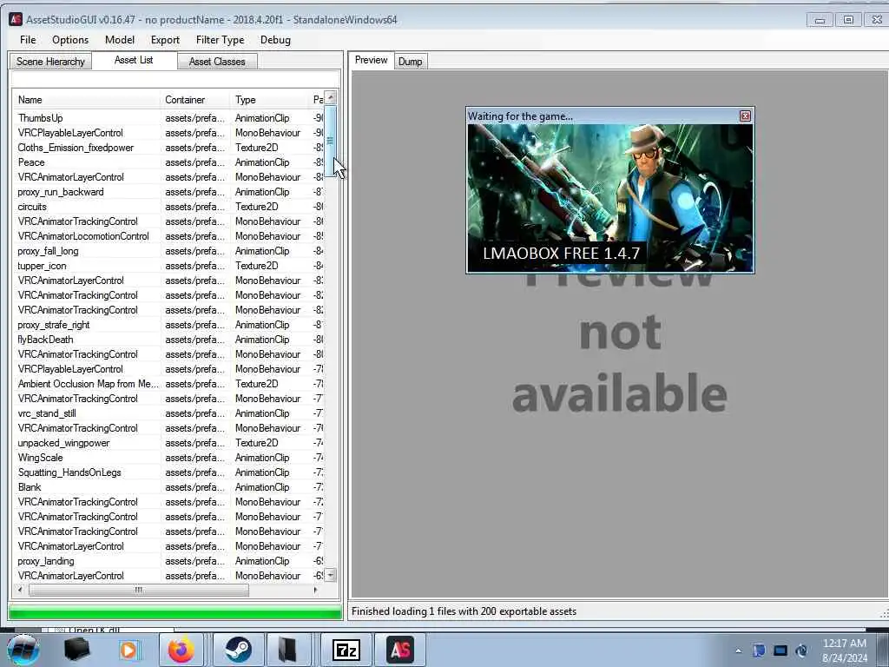889x667 pixels.
Task: Open 7-Zip from the taskbar
Action: click(346, 650)
